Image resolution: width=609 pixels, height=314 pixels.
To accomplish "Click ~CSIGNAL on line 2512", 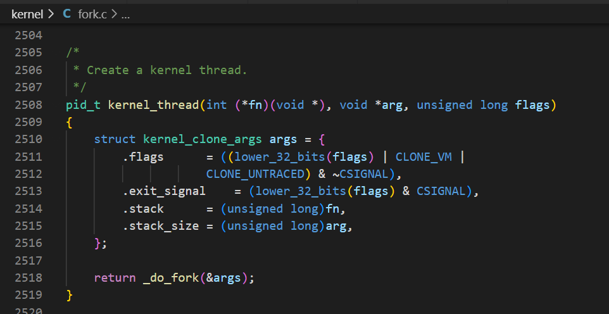I will click(x=360, y=174).
